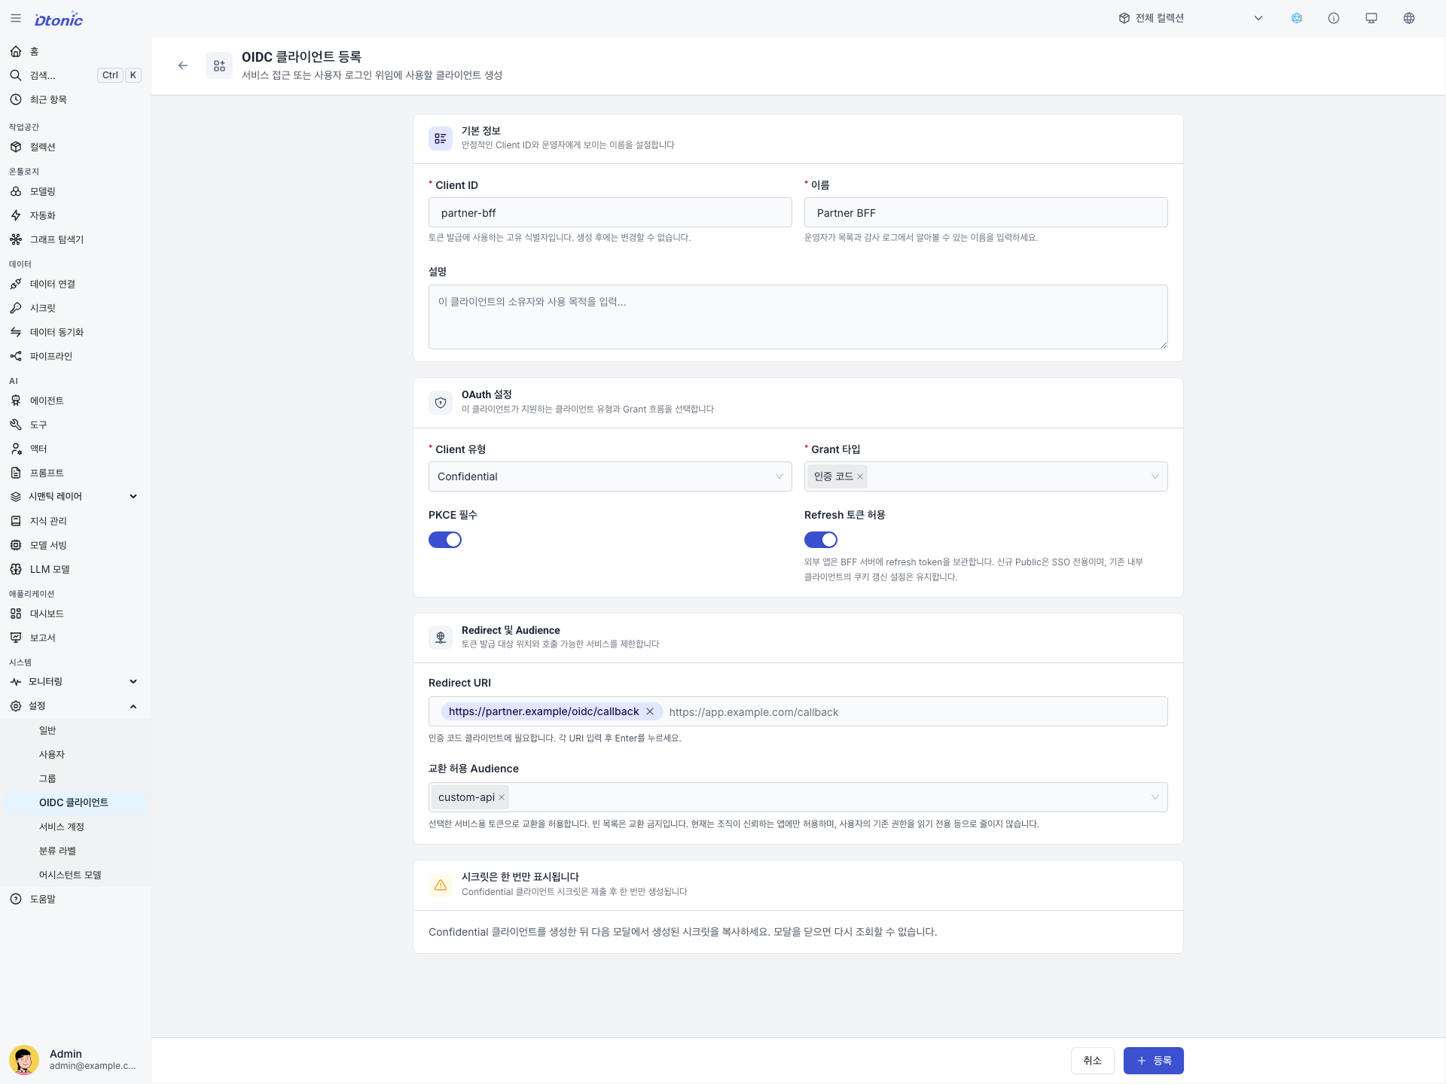Image resolution: width=1446 pixels, height=1084 pixels.
Task: Open Grant 타입 dropdown arrow
Action: (1155, 477)
